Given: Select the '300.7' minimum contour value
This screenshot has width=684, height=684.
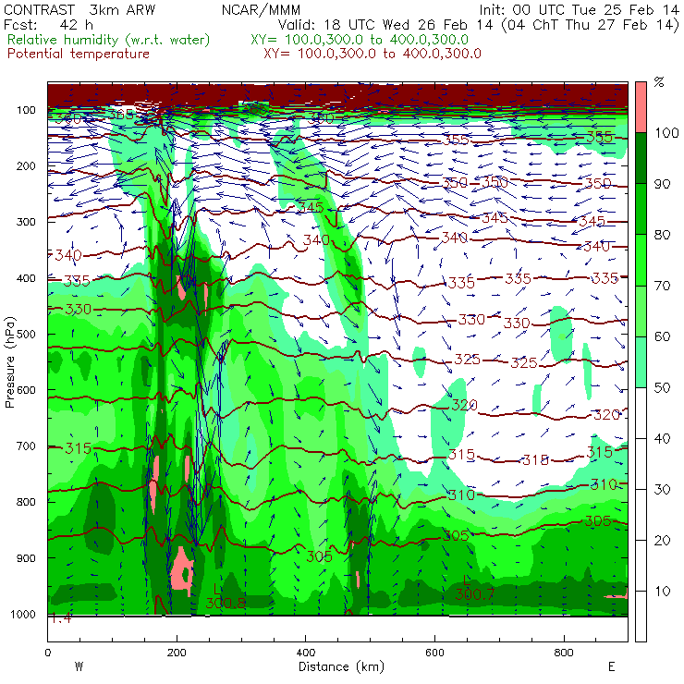Looking at the screenshot, I should [474, 594].
